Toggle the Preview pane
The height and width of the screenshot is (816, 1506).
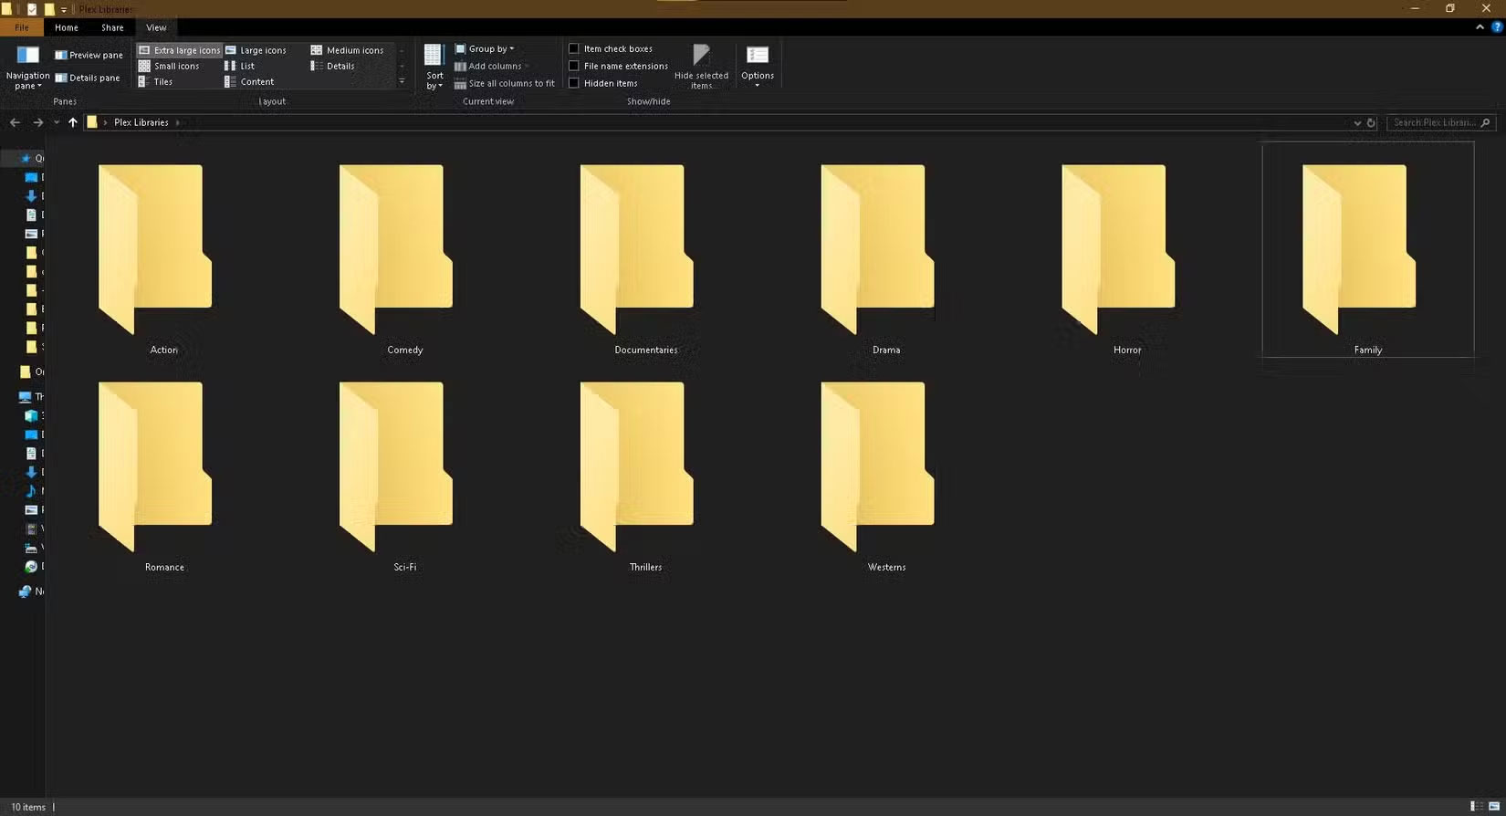coord(89,55)
